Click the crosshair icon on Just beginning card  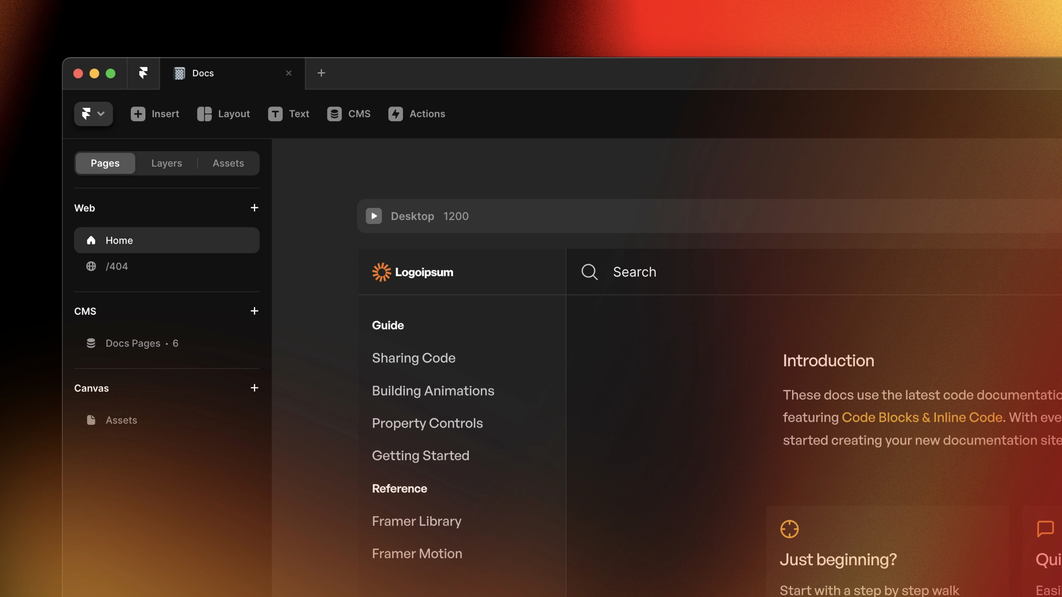point(790,529)
